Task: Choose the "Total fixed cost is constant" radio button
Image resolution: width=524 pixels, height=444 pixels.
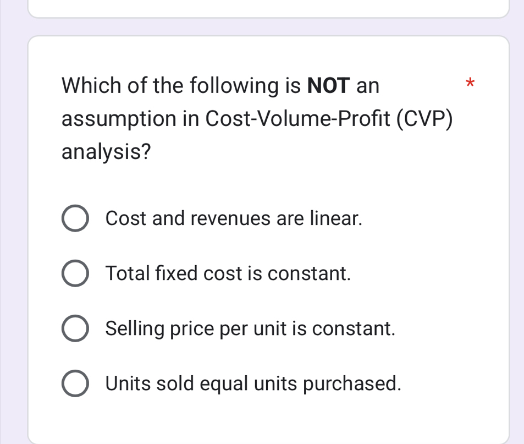Action: (x=75, y=274)
